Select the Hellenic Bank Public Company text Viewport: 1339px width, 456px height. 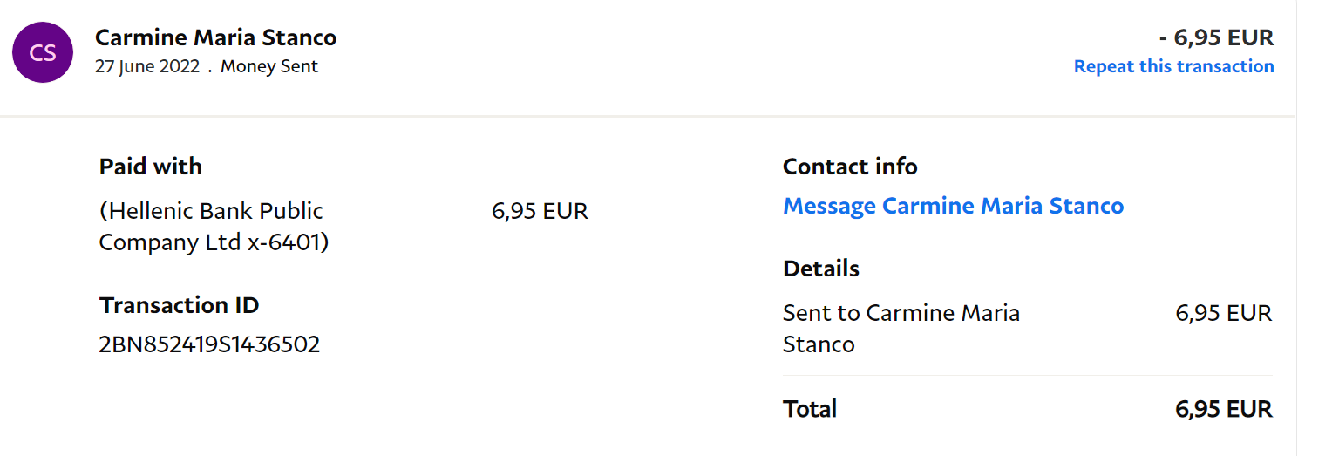click(x=211, y=211)
